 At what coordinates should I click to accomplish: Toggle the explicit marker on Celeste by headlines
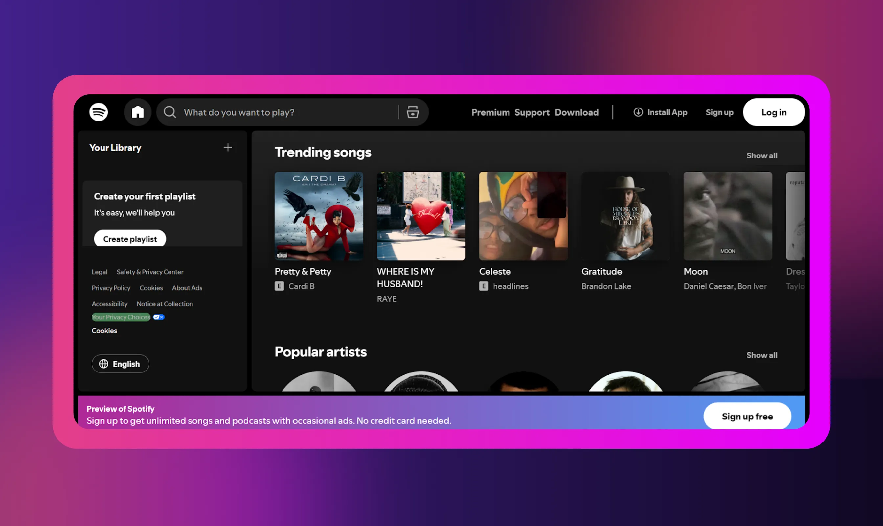[484, 286]
